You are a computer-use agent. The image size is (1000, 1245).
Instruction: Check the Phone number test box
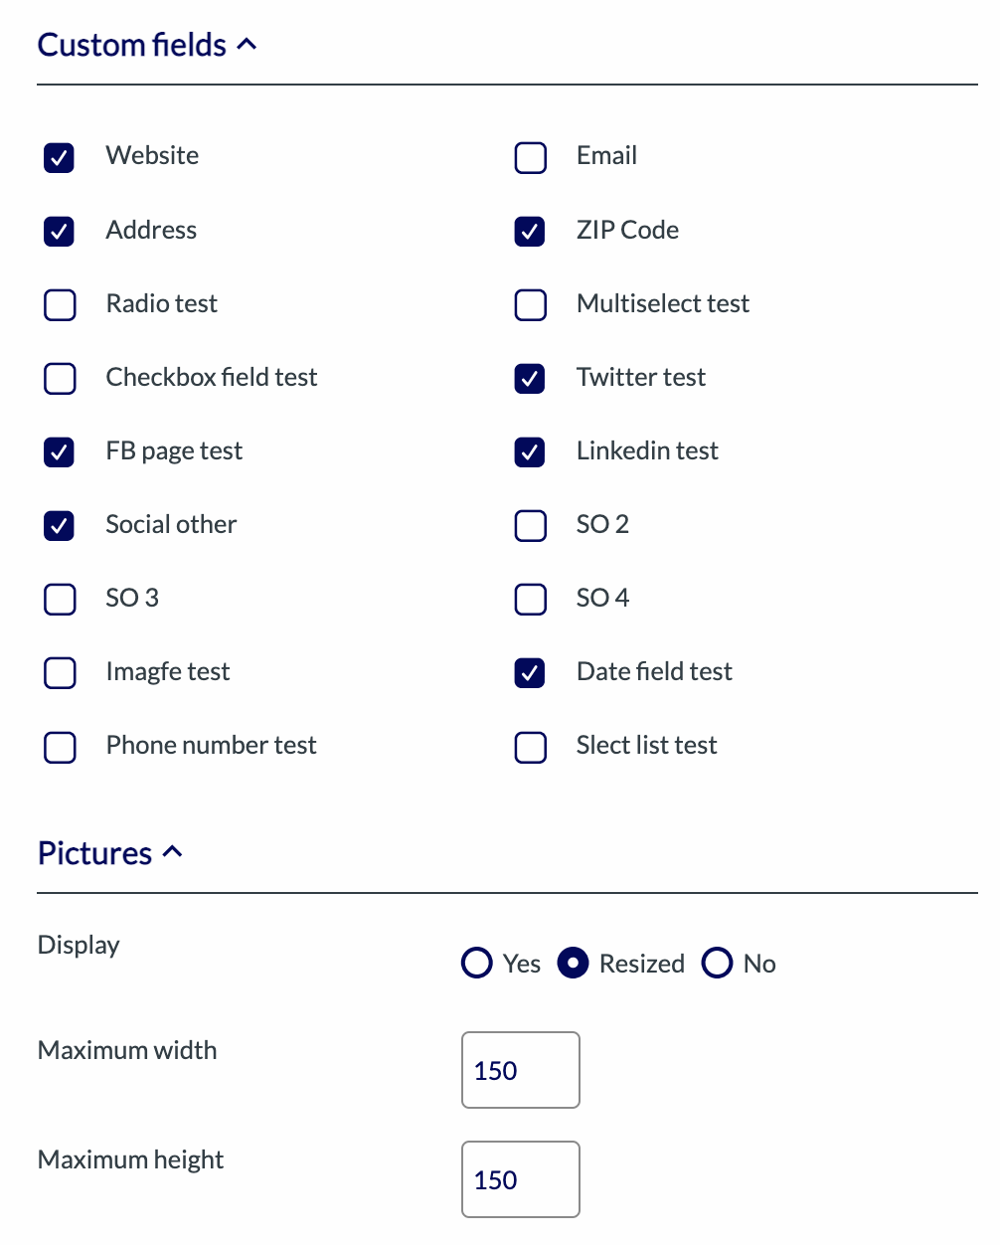click(x=60, y=746)
